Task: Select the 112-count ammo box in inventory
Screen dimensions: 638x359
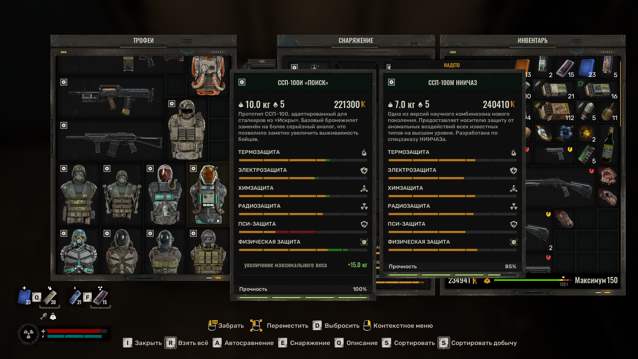Action: tap(554, 111)
